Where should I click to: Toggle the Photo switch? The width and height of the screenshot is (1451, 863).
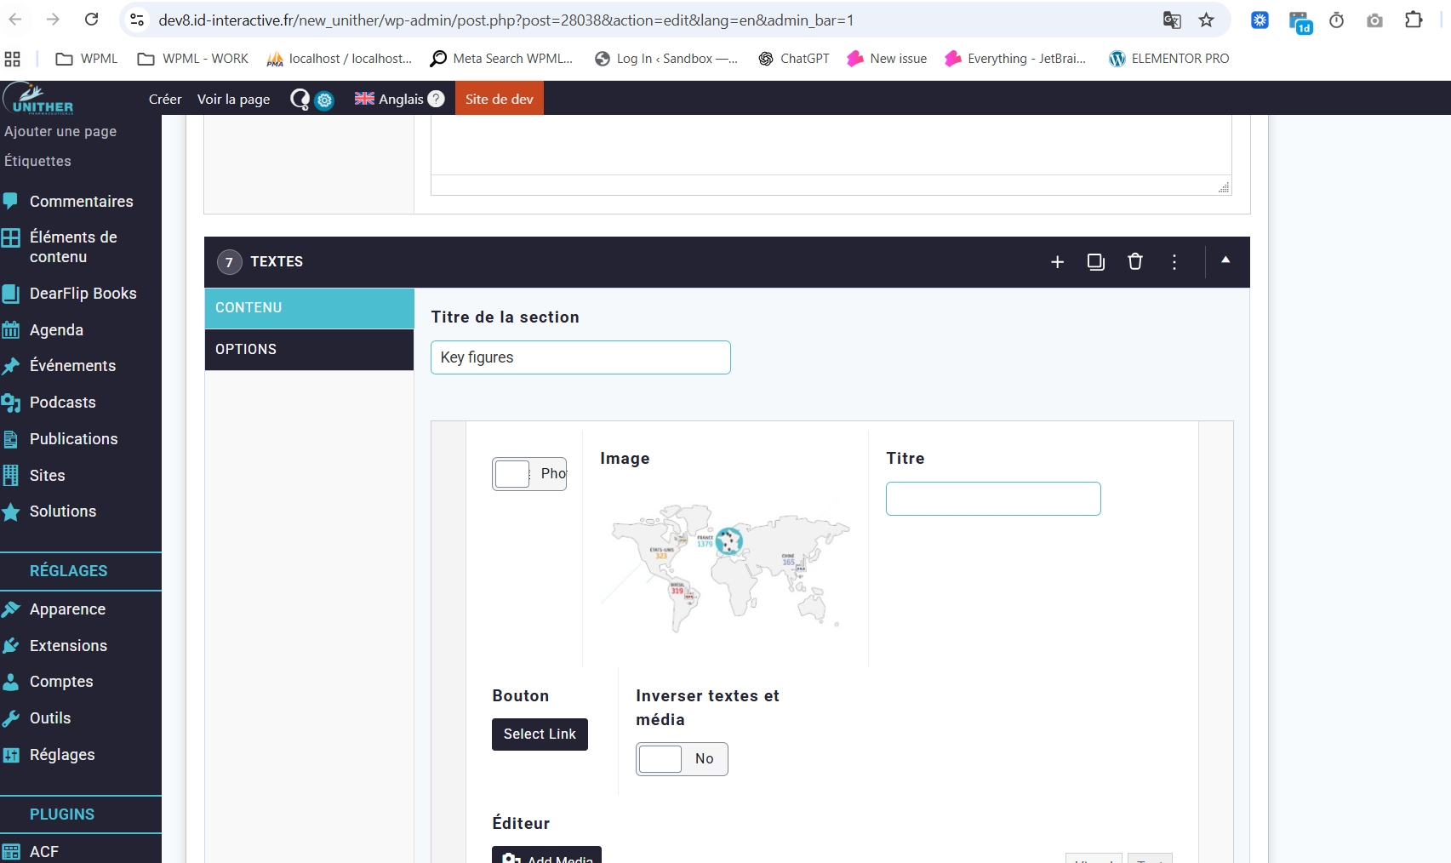coord(528,474)
